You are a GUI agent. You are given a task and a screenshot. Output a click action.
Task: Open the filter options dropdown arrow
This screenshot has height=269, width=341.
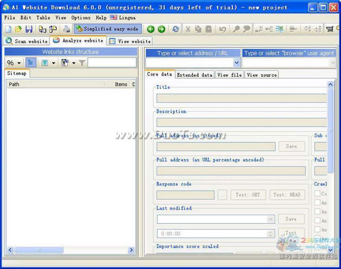click(x=74, y=63)
